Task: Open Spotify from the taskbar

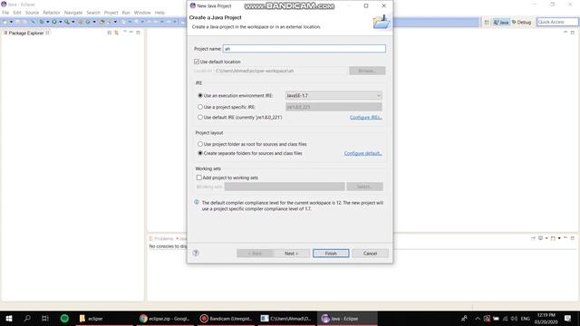Action: click(64, 318)
